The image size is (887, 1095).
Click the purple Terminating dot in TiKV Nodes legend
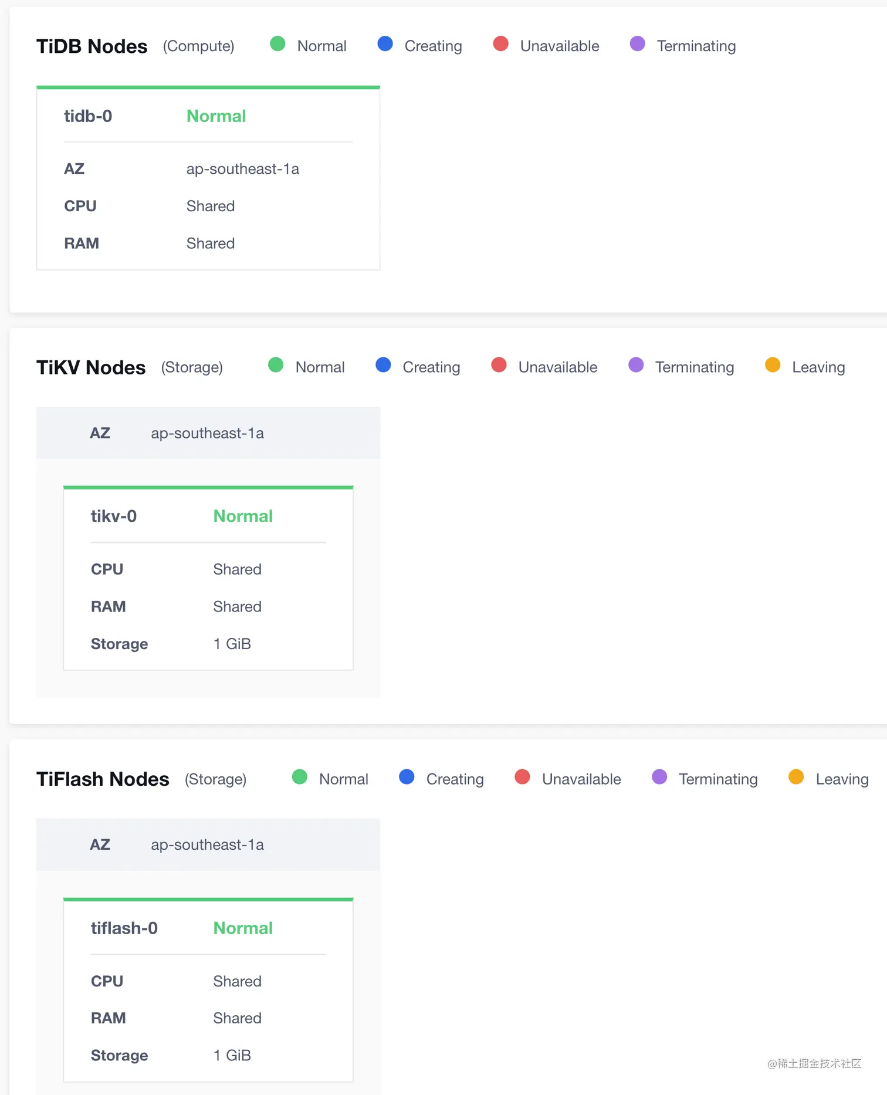coord(636,365)
